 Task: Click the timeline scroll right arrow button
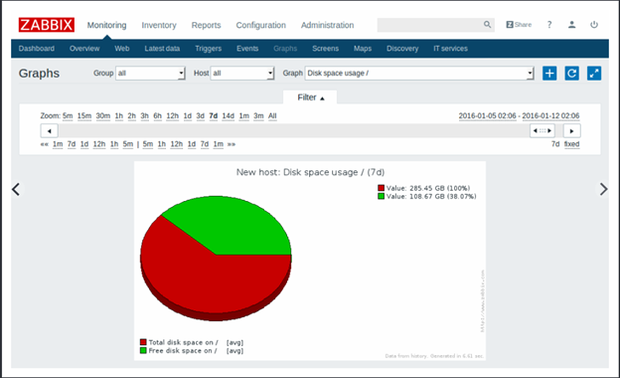tap(571, 130)
